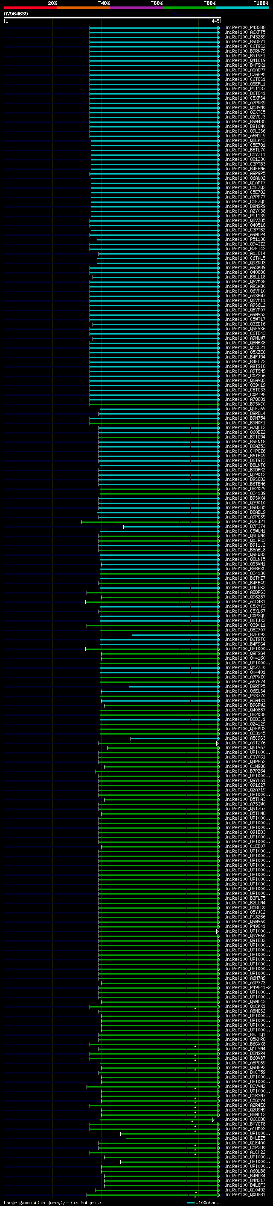This screenshot has width=273, height=1206.
Task: Select hit label UniRef100_Q9FSG4
Action: (244, 654)
